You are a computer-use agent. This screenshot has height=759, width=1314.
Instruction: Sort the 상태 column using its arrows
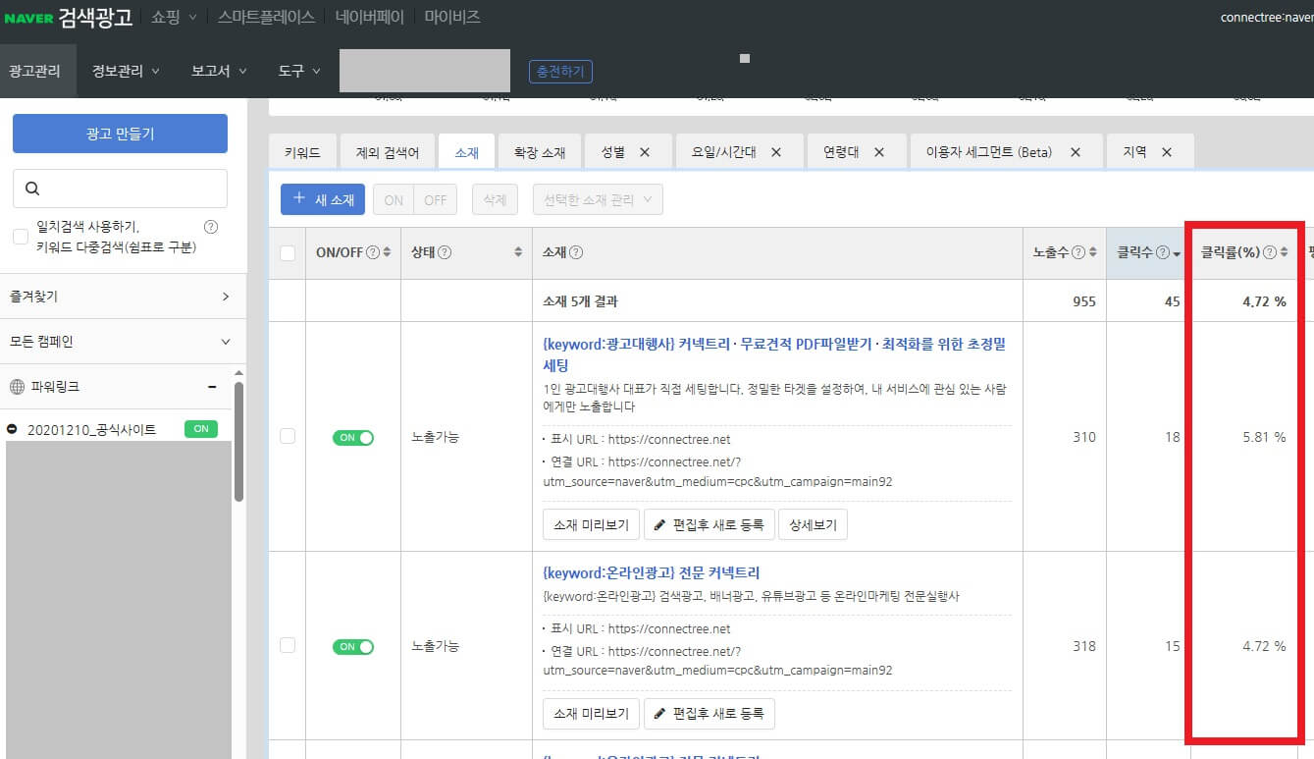(x=518, y=252)
